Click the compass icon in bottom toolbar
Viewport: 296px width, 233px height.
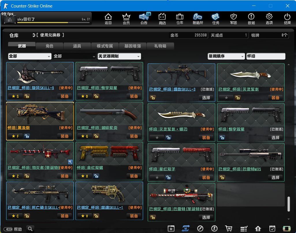coord(200,228)
